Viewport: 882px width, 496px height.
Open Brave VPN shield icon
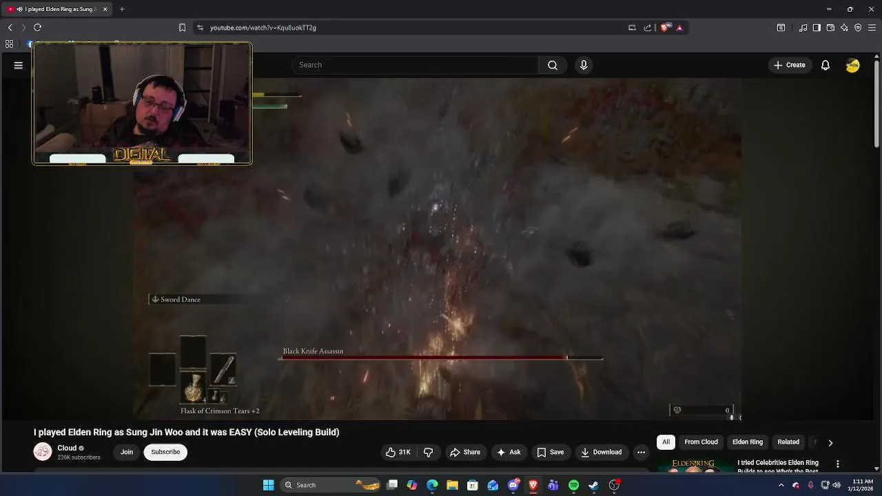tap(858, 28)
